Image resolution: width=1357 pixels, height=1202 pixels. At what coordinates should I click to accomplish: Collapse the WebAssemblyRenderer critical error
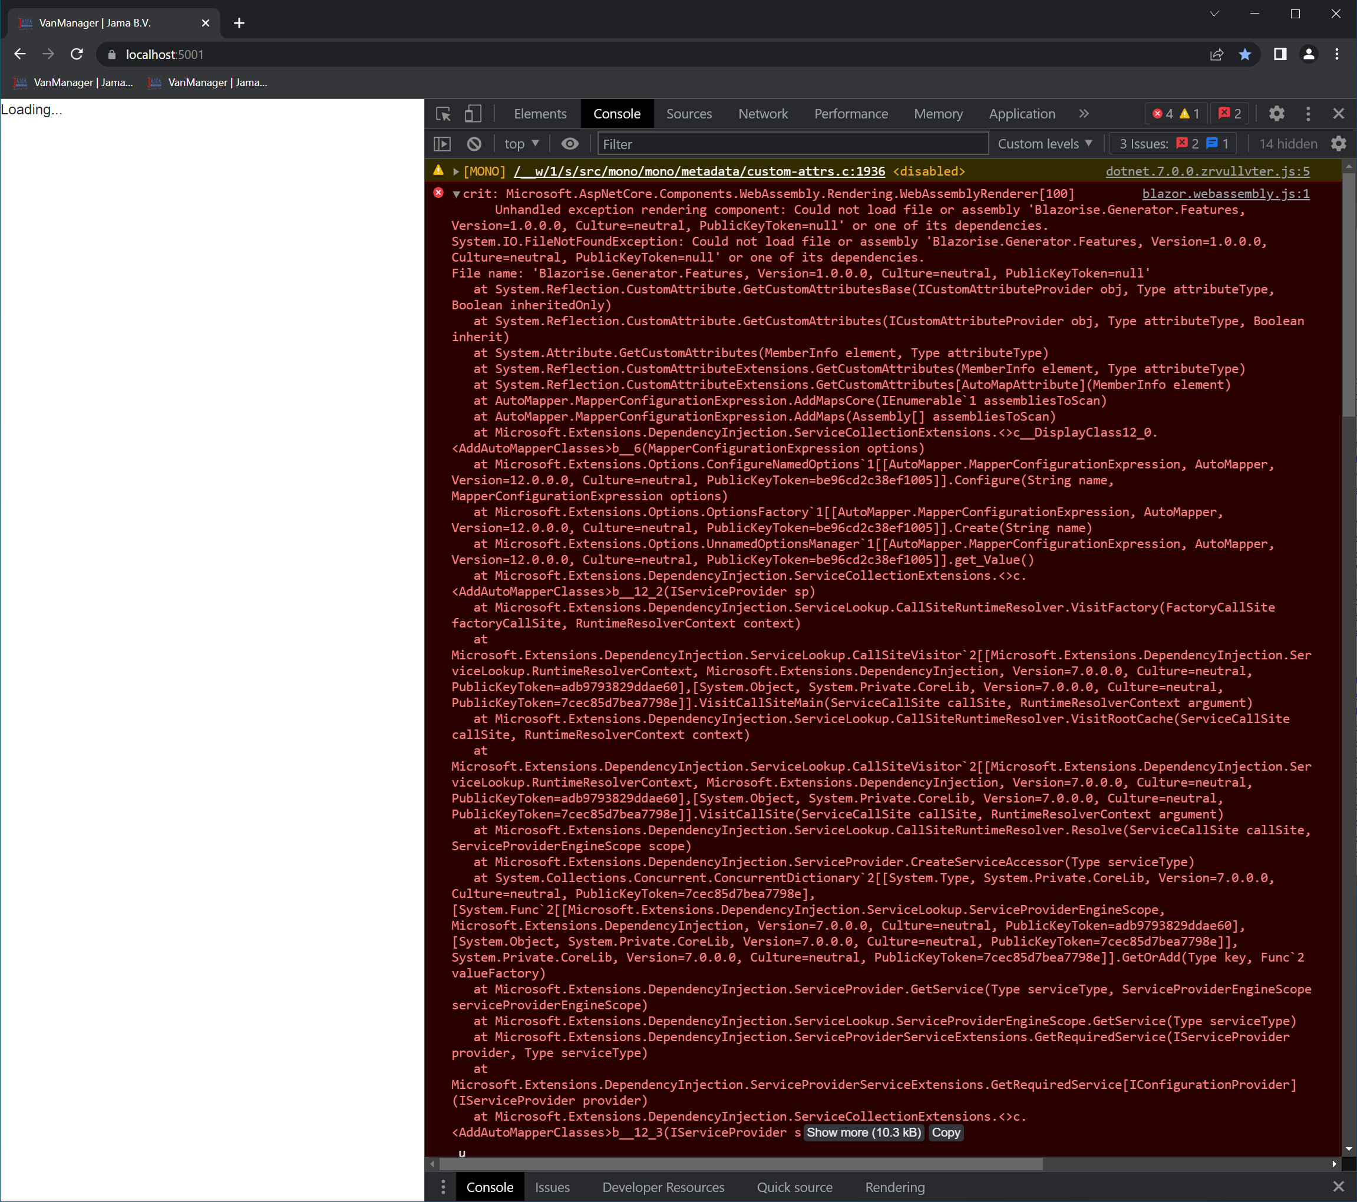(455, 194)
